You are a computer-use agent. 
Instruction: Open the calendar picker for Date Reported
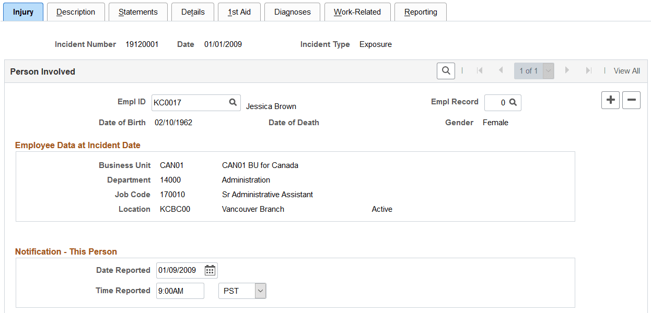[x=210, y=270]
